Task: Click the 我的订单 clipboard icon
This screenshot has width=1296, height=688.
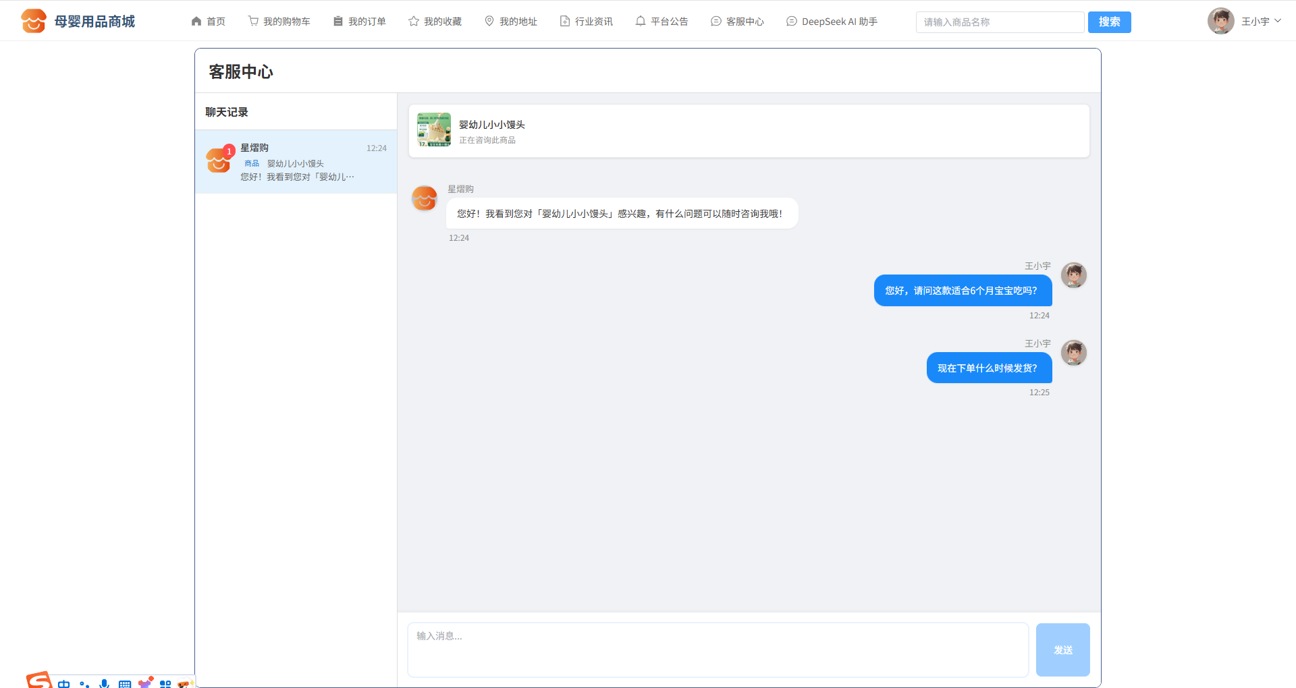Action: pyautogui.click(x=338, y=22)
